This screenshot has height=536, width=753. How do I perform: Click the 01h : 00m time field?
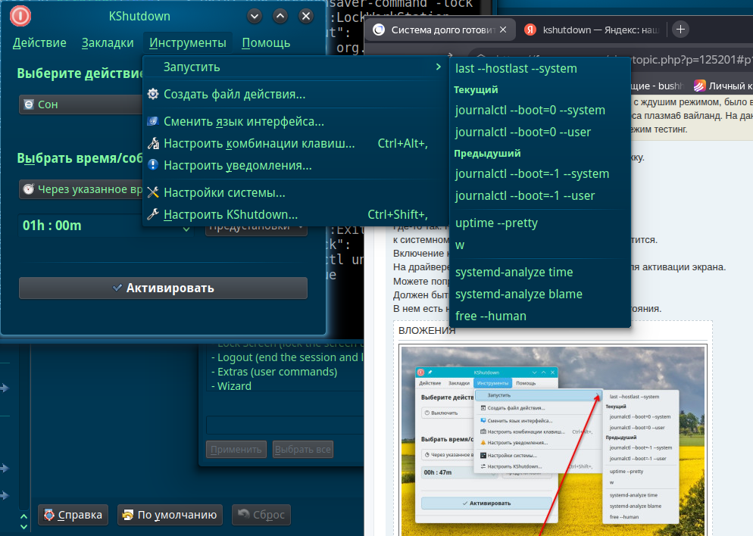pyautogui.click(x=82, y=225)
